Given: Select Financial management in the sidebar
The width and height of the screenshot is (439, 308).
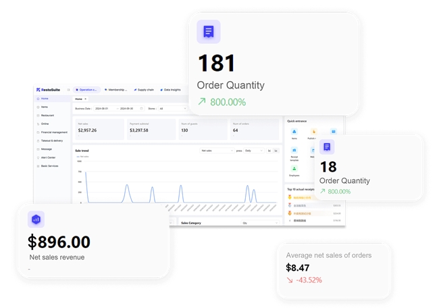Looking at the screenshot, I should [x=53, y=132].
